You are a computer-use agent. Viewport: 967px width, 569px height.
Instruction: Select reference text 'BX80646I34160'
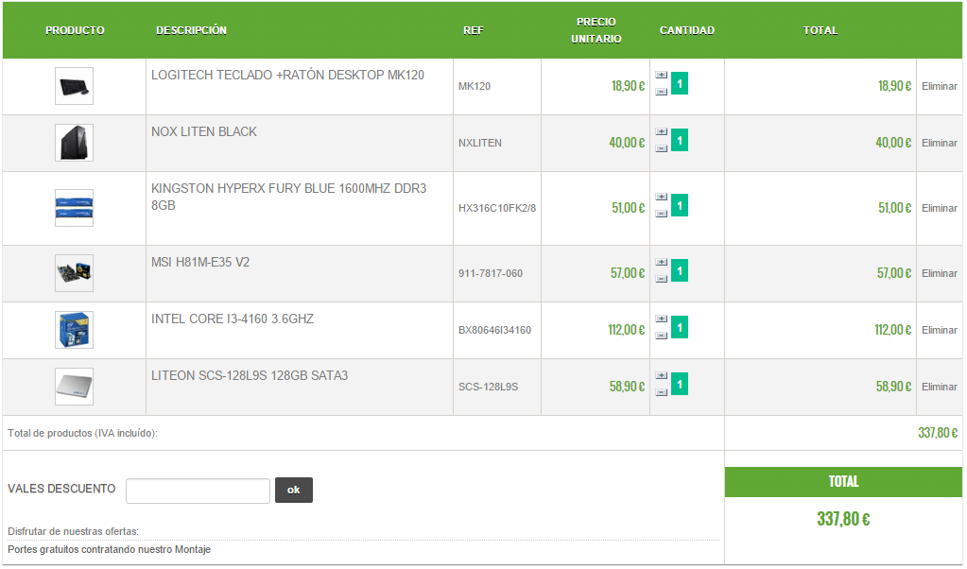pyautogui.click(x=494, y=331)
